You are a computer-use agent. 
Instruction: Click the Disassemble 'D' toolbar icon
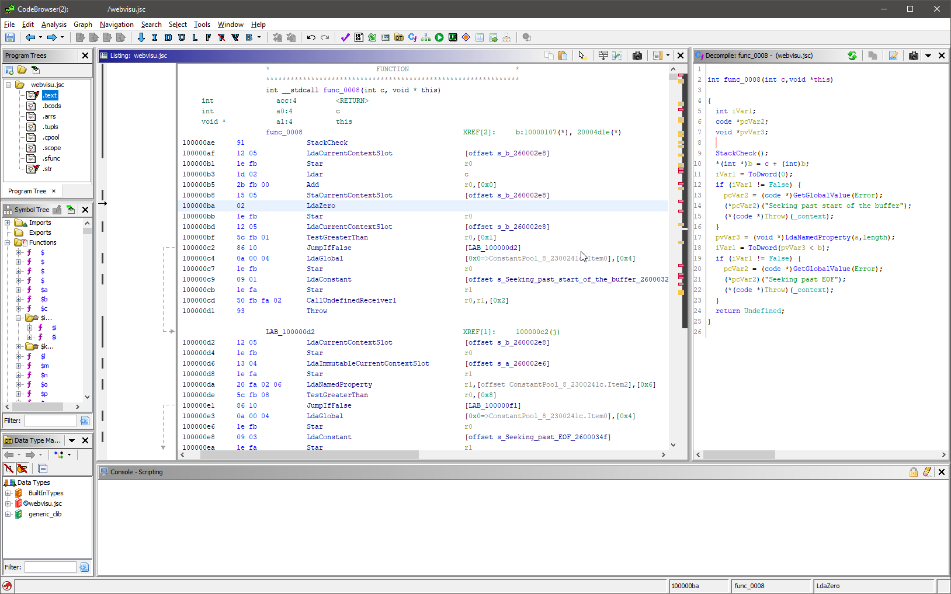[168, 37]
